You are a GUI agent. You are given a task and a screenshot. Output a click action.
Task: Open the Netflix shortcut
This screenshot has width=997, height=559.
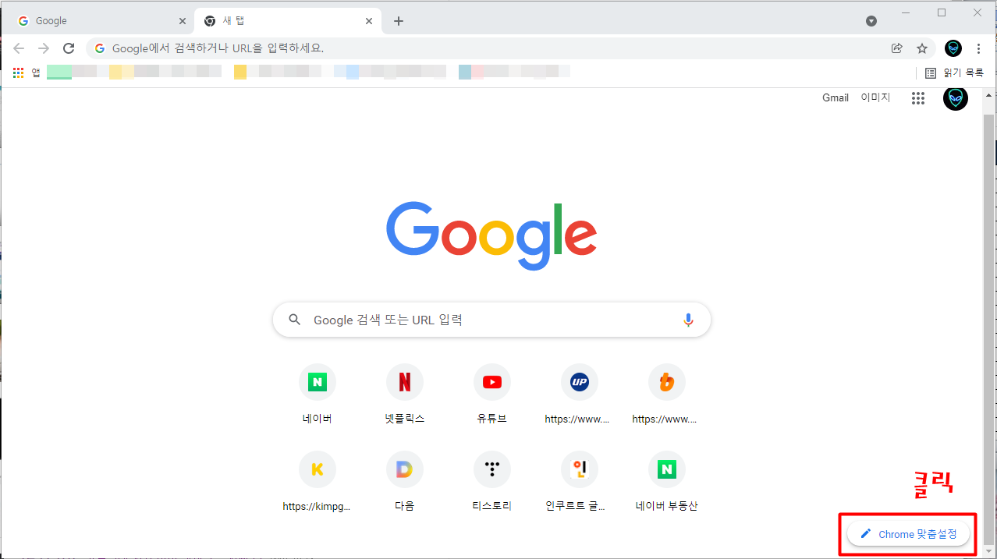tap(405, 394)
